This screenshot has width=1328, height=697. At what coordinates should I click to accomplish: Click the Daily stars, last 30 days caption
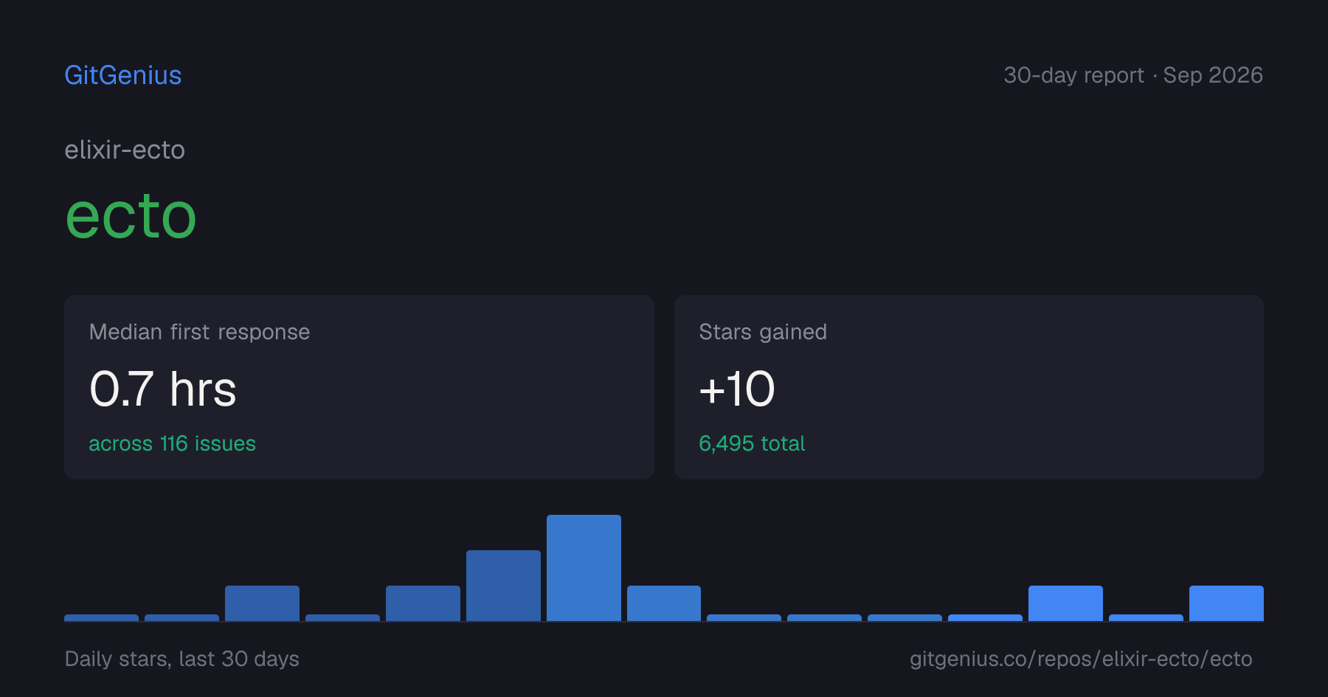[182, 659]
